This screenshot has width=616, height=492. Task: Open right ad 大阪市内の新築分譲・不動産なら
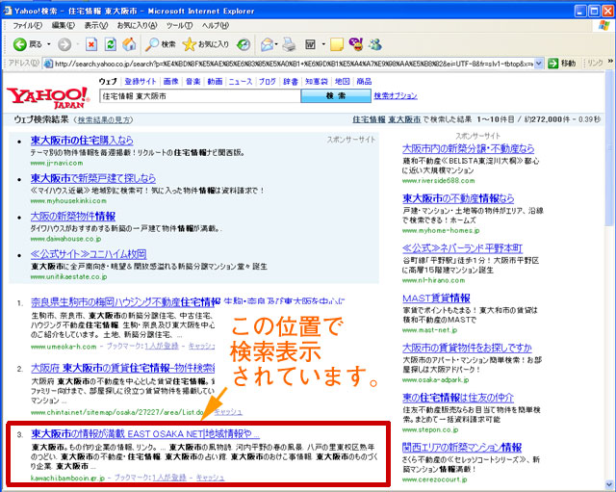point(469,149)
